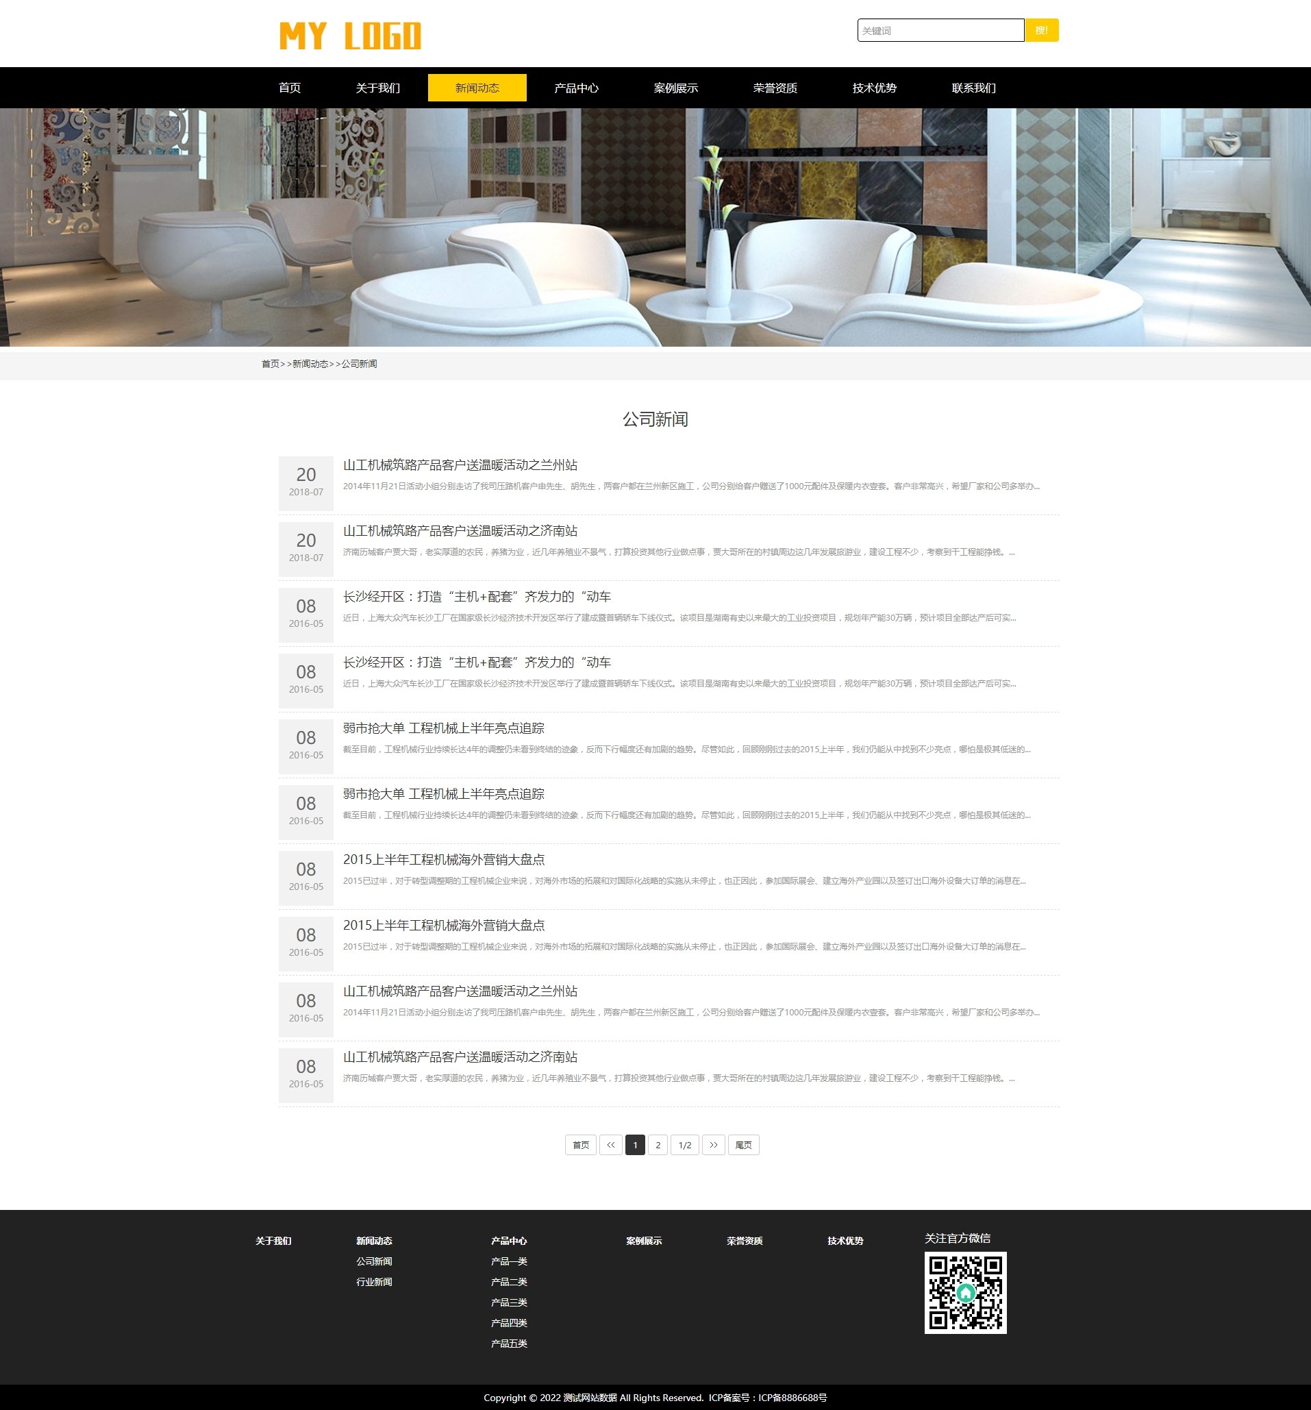Click the 20 2018-07 date badge for 济南站
1311x1410 pixels.
click(x=305, y=548)
